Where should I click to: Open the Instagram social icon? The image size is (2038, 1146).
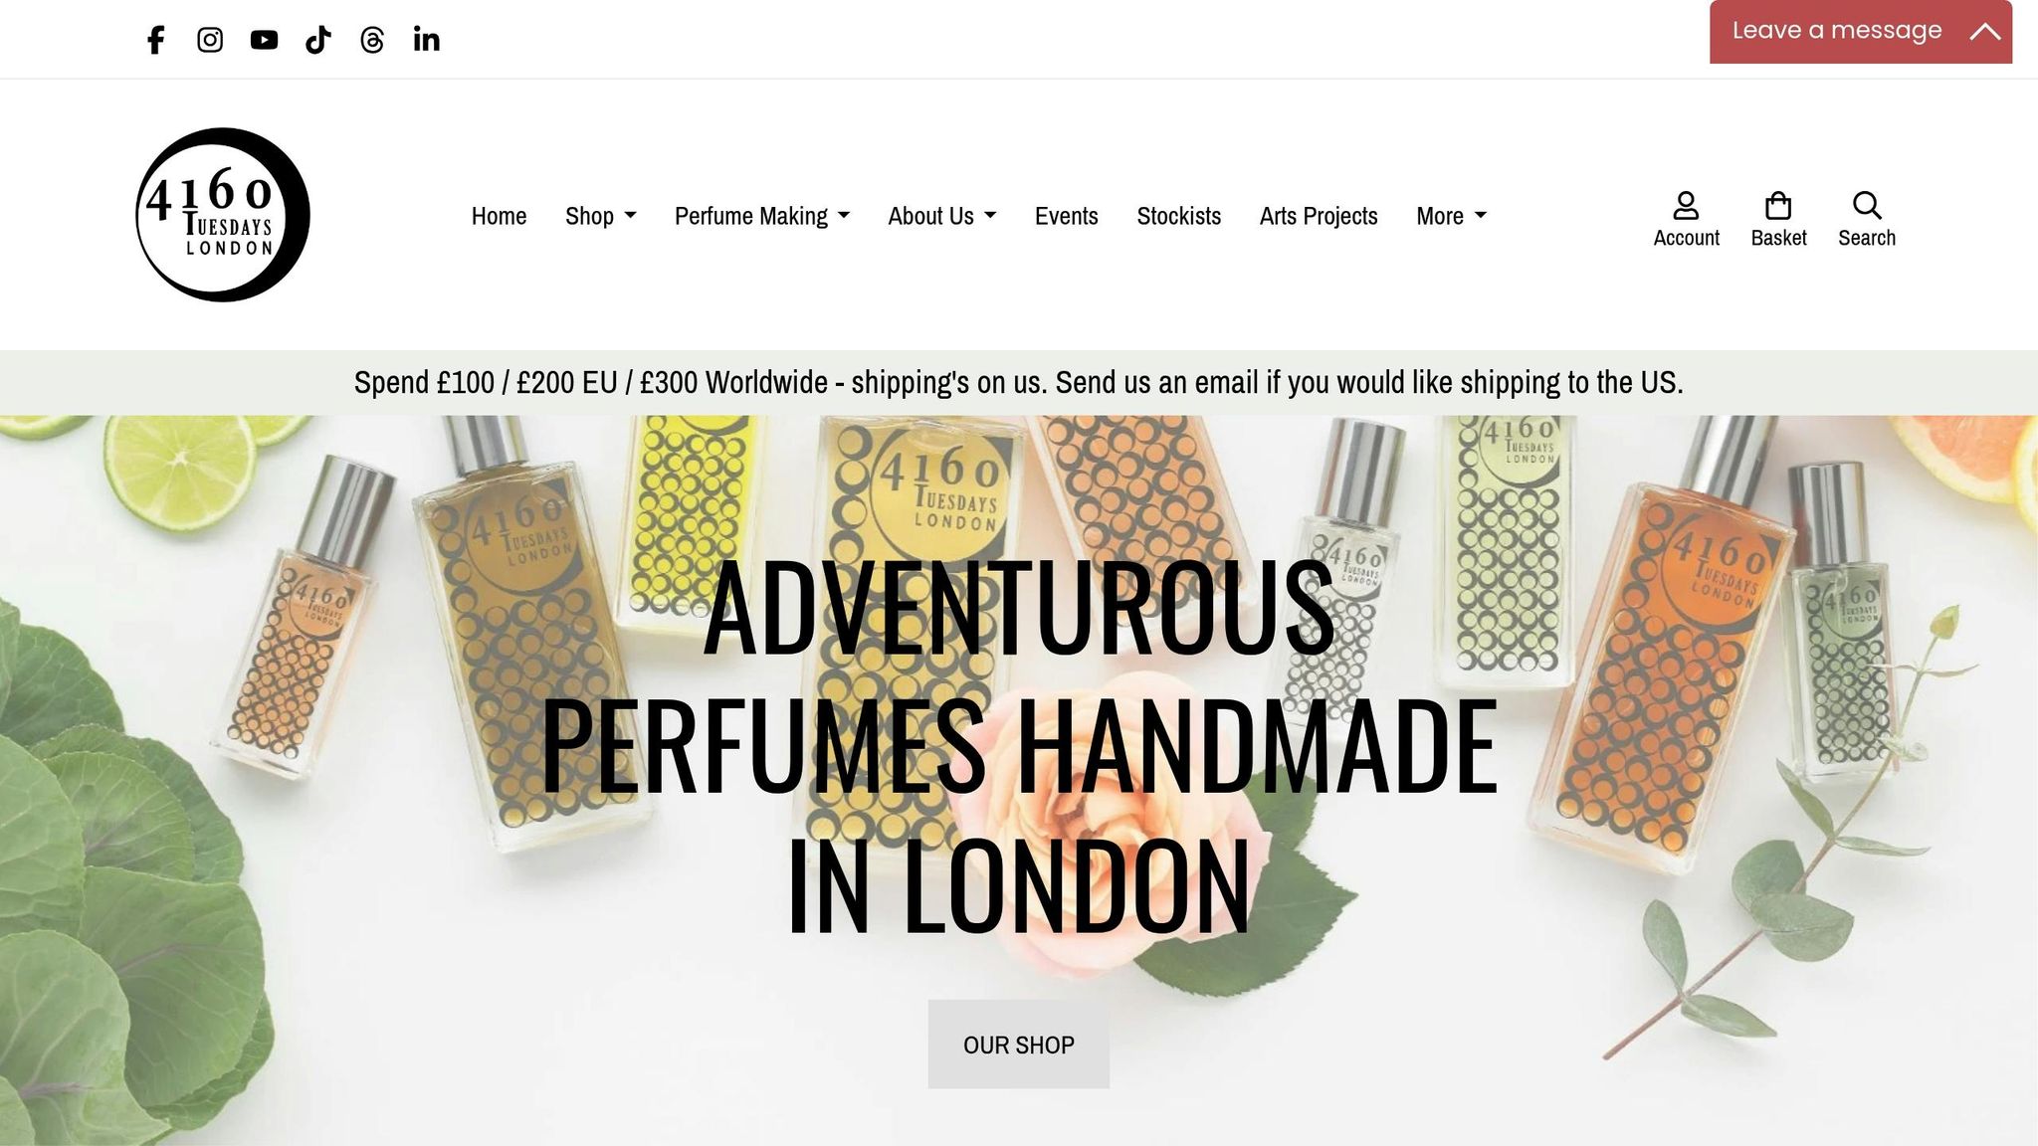[x=210, y=40]
